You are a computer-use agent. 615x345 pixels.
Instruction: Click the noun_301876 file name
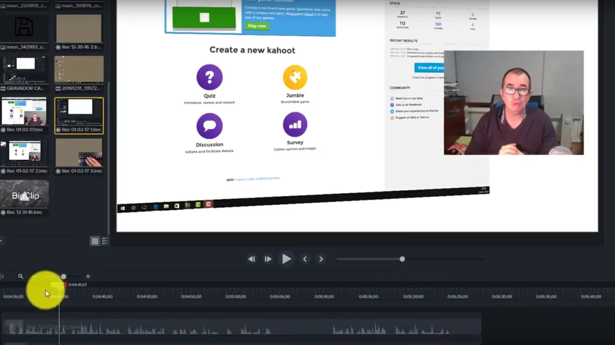tap(82, 6)
